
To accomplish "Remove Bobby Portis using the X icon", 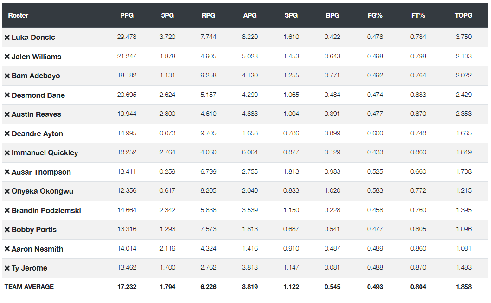I will (x=7, y=230).
